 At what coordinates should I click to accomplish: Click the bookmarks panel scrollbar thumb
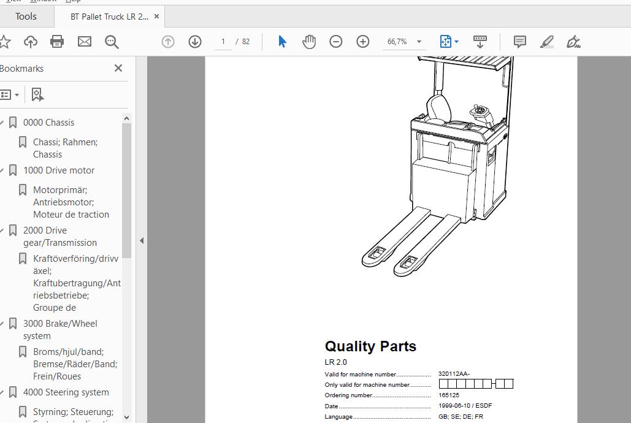[126, 191]
